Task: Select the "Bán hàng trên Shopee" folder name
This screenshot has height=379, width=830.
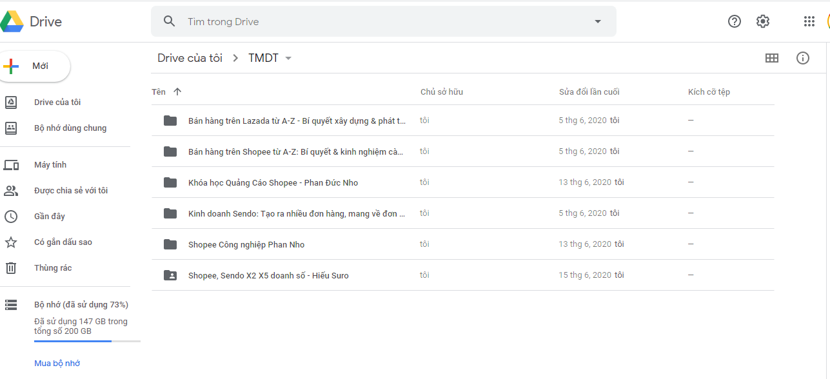Action: pyautogui.click(x=296, y=151)
